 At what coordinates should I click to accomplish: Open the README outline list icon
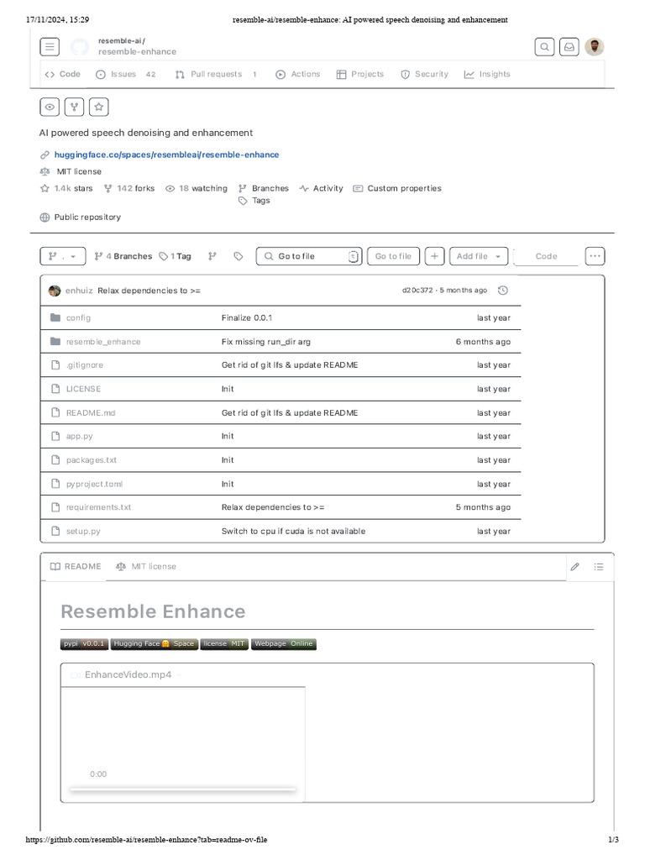point(599,567)
